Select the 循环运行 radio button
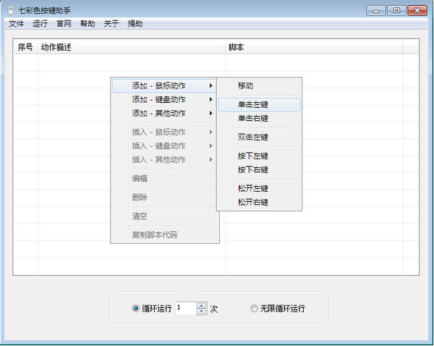Image resolution: width=434 pixels, height=346 pixels. tap(136, 308)
